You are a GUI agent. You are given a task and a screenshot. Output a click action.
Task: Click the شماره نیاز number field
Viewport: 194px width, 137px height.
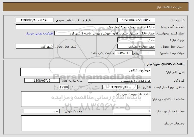[x=136, y=20]
